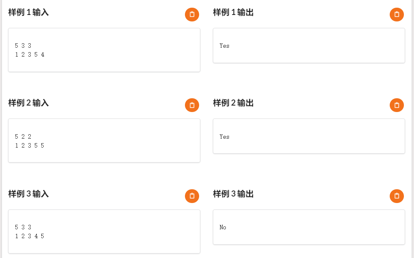
Task: Click the 样例 2 输出 heading
Action: [x=233, y=103]
